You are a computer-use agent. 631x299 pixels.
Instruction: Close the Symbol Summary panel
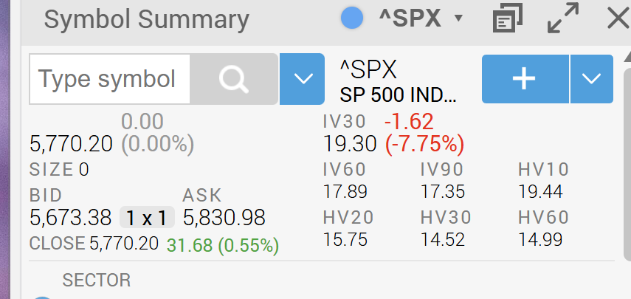[618, 18]
